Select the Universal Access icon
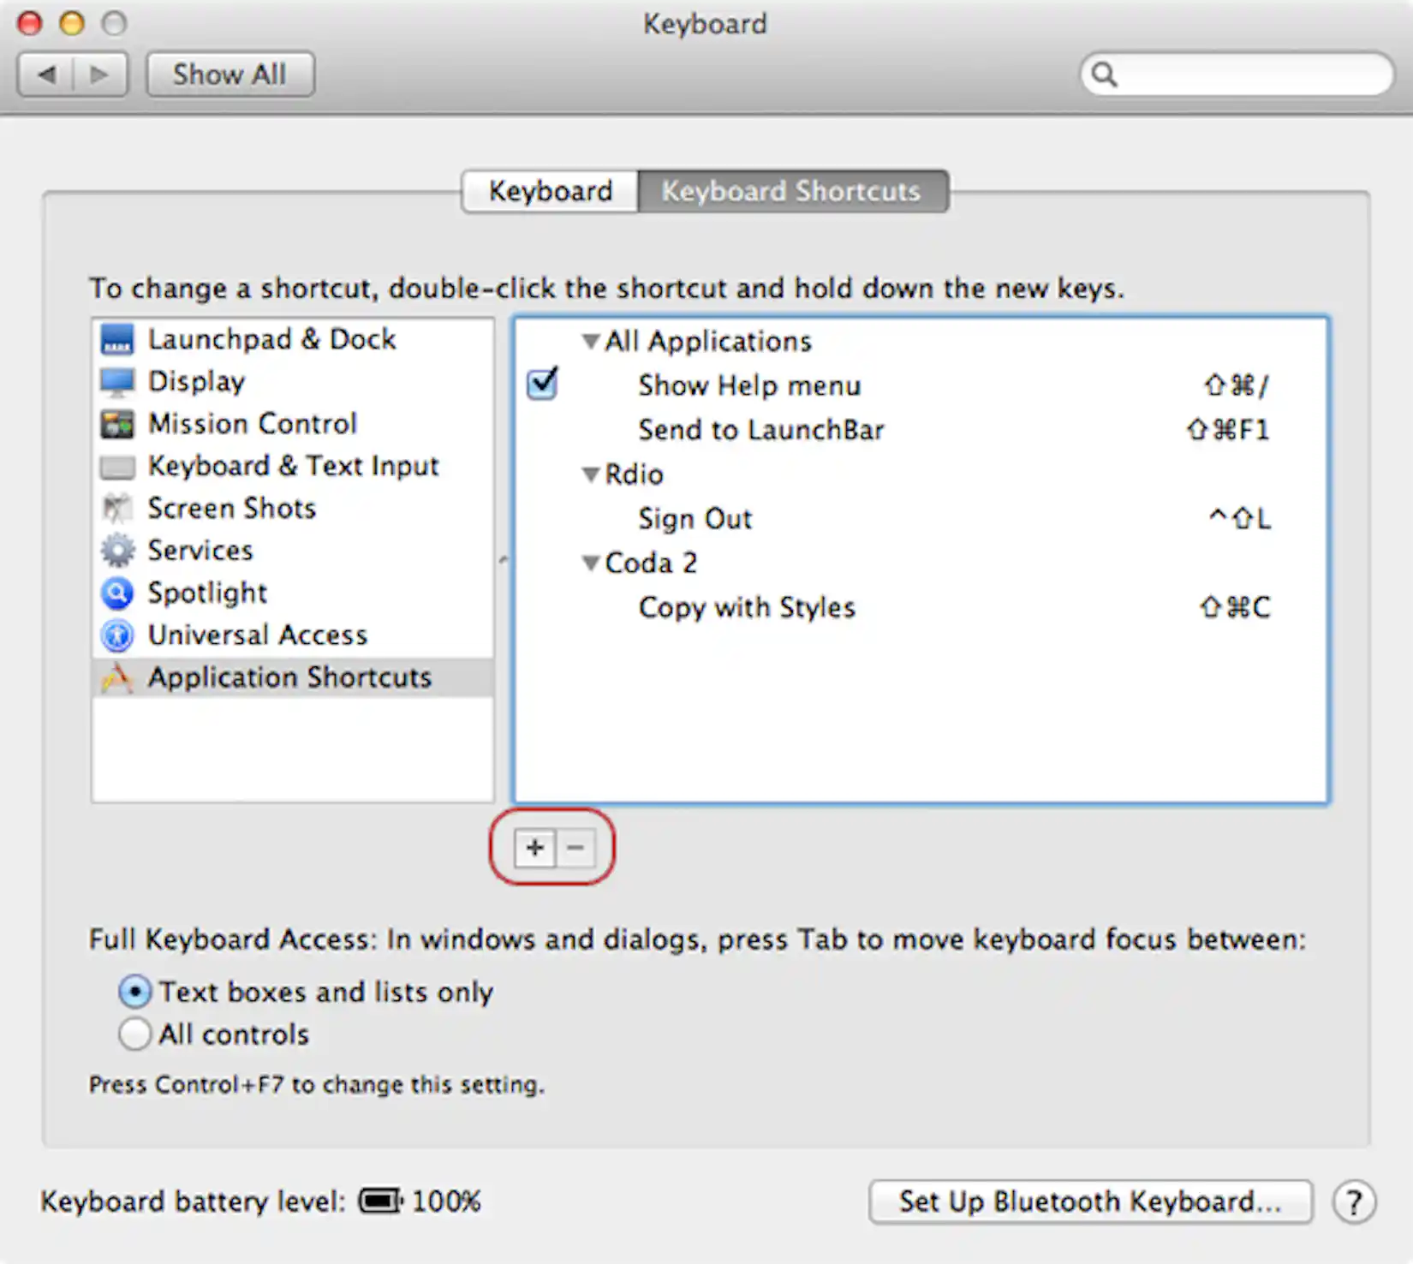The width and height of the screenshot is (1413, 1264). pyautogui.click(x=117, y=635)
